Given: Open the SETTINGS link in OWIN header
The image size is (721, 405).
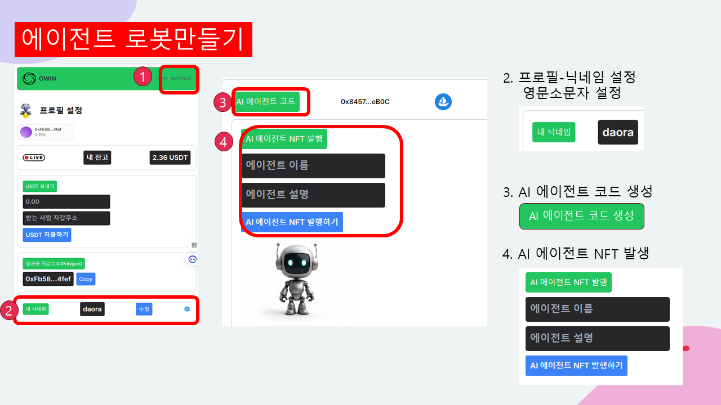Looking at the screenshot, I should point(180,79).
